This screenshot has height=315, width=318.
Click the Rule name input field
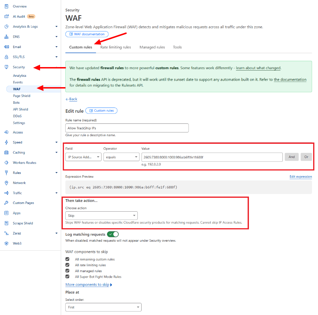pyautogui.click(x=127, y=128)
